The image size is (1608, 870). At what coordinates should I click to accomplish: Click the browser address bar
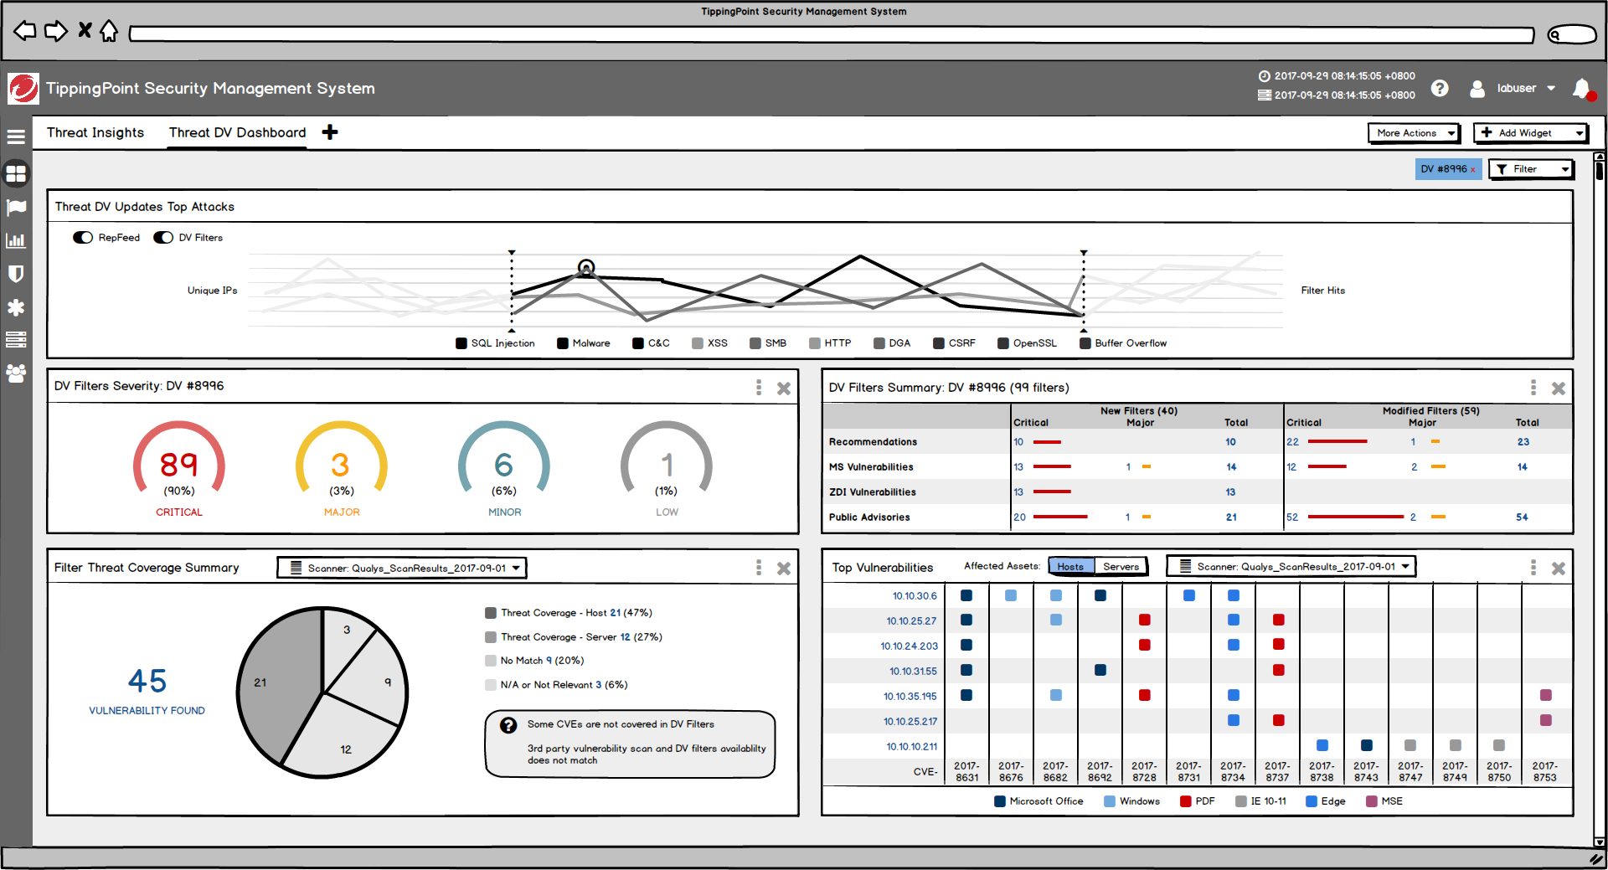coord(832,34)
